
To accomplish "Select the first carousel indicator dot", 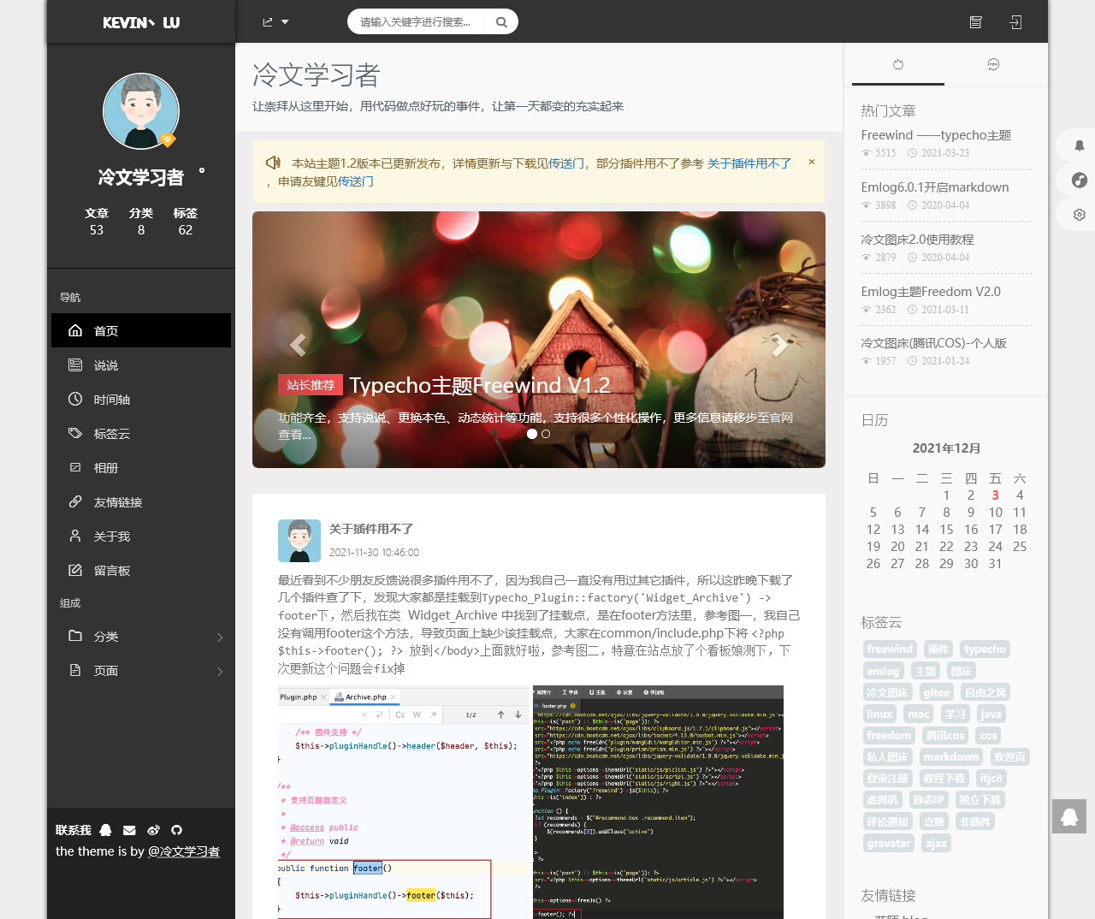I will [532, 434].
